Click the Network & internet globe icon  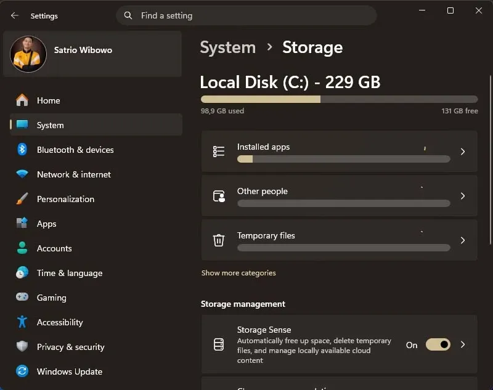coord(22,174)
